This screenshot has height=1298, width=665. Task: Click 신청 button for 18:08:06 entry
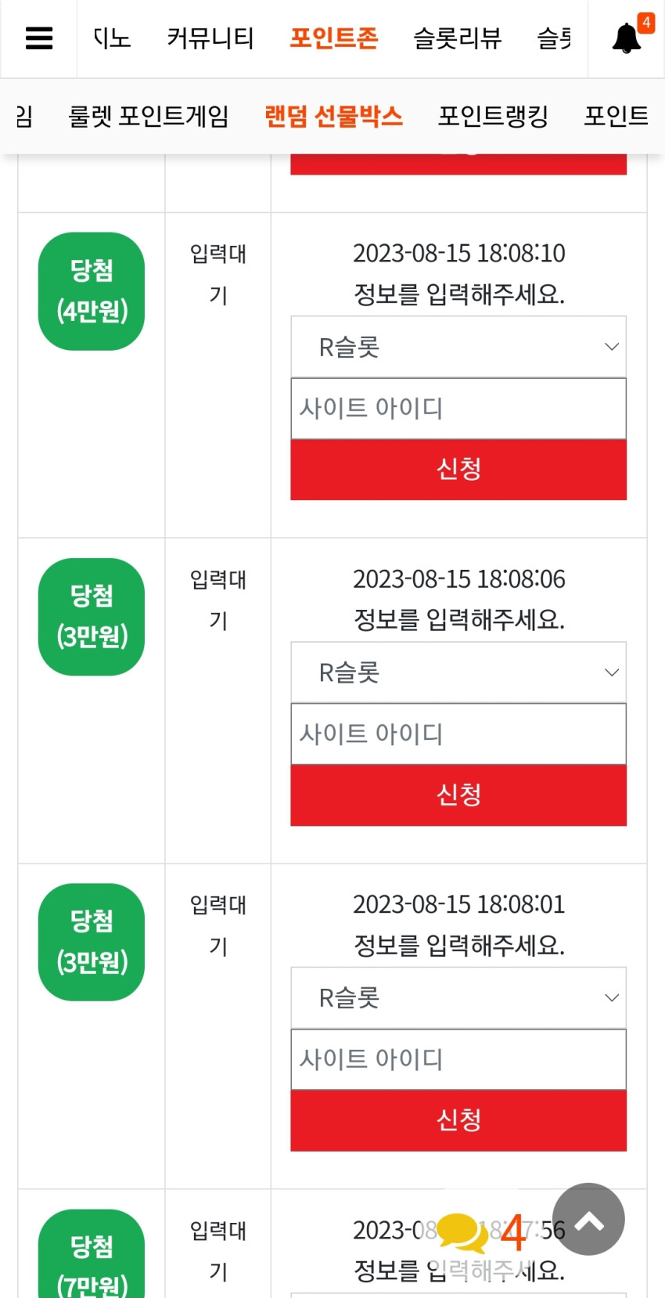point(458,795)
